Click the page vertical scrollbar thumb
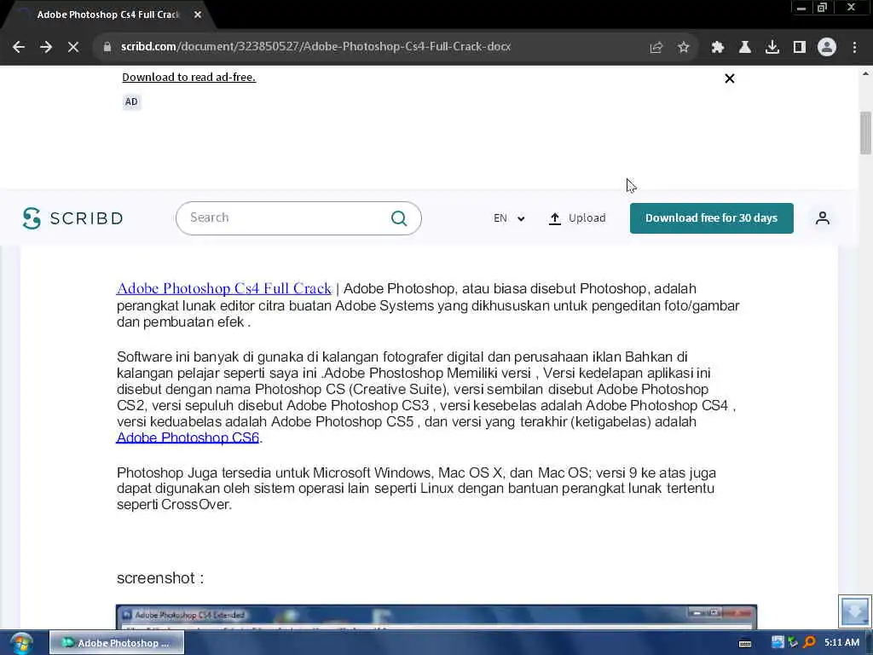This screenshot has width=873, height=655. (x=865, y=132)
